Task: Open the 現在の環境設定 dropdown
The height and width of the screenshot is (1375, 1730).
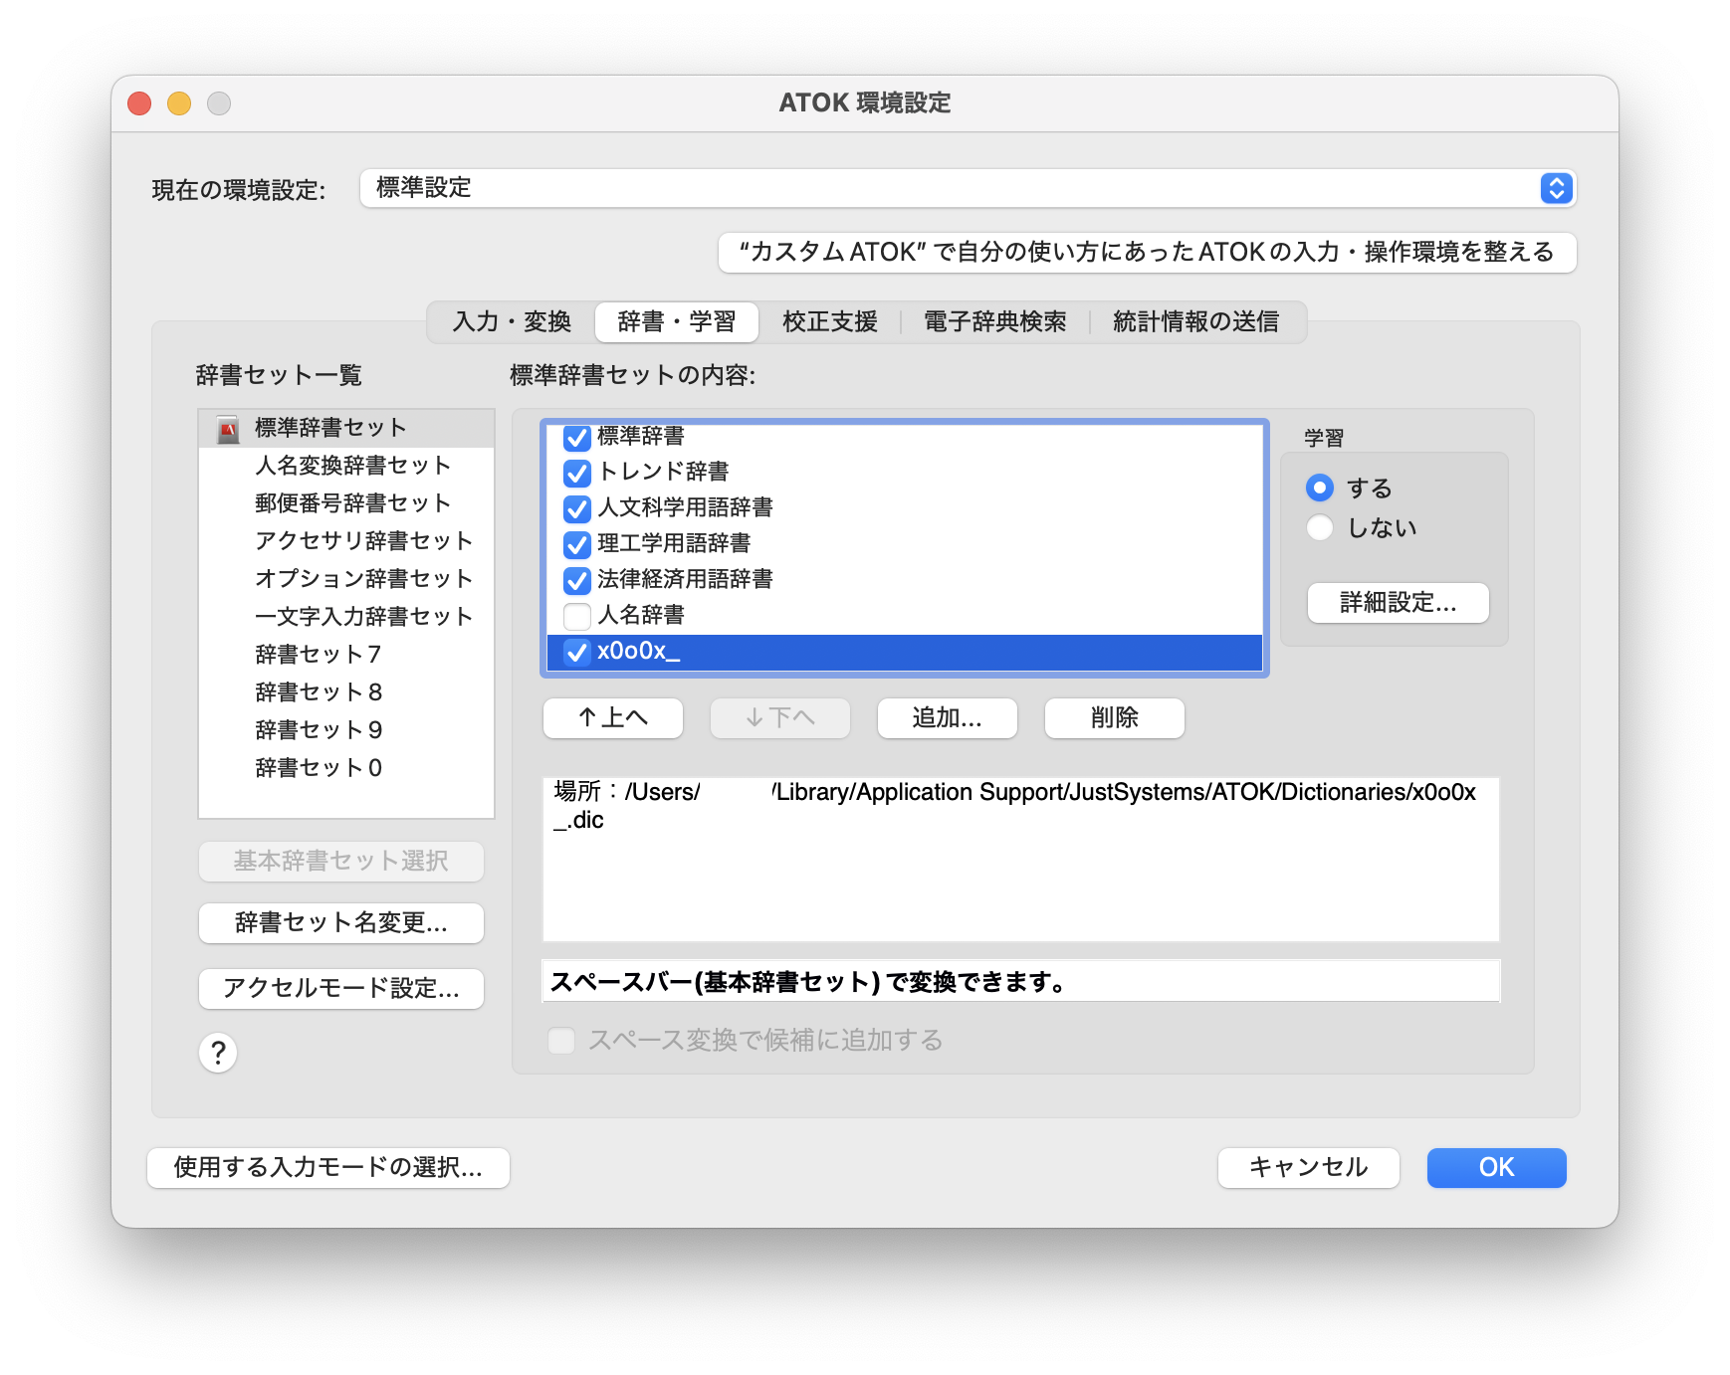Action: [x=968, y=188]
